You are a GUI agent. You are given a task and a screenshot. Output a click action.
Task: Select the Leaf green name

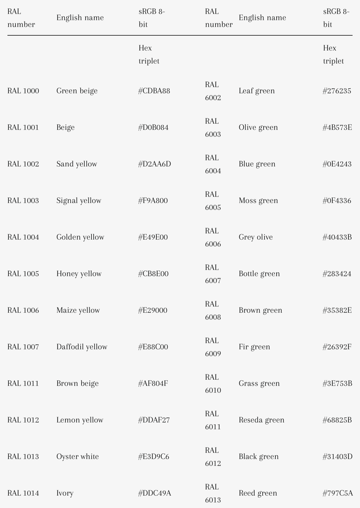click(x=257, y=91)
